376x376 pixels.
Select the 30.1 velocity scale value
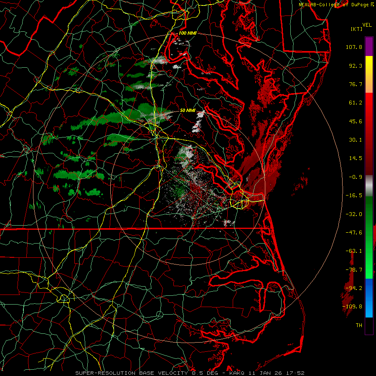(356, 140)
